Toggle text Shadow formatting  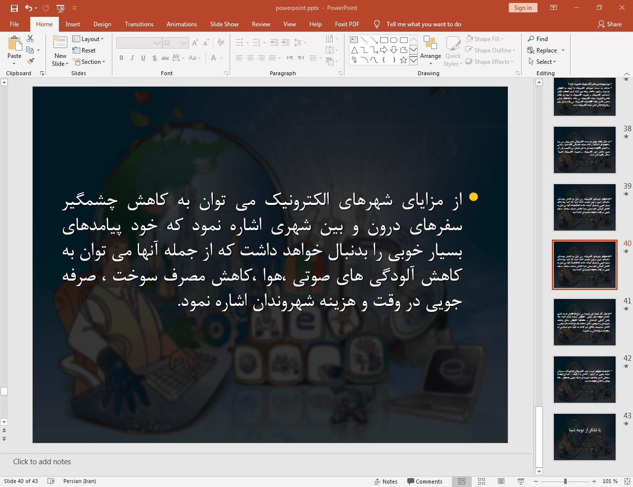click(154, 58)
